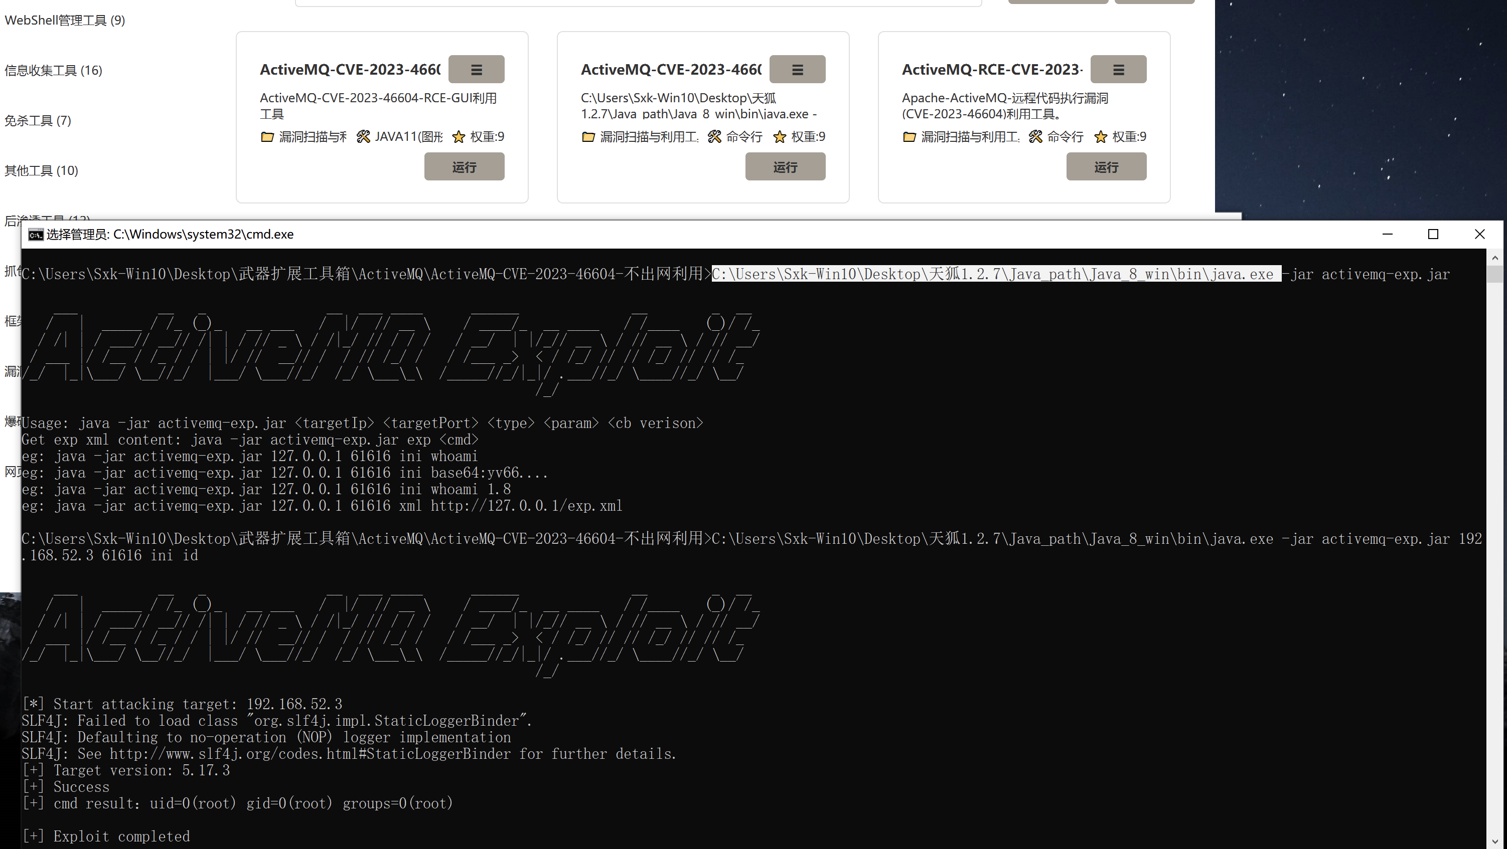Expand the 信息收集工具 (16) category
Screen dimensions: 1507x849
point(53,70)
